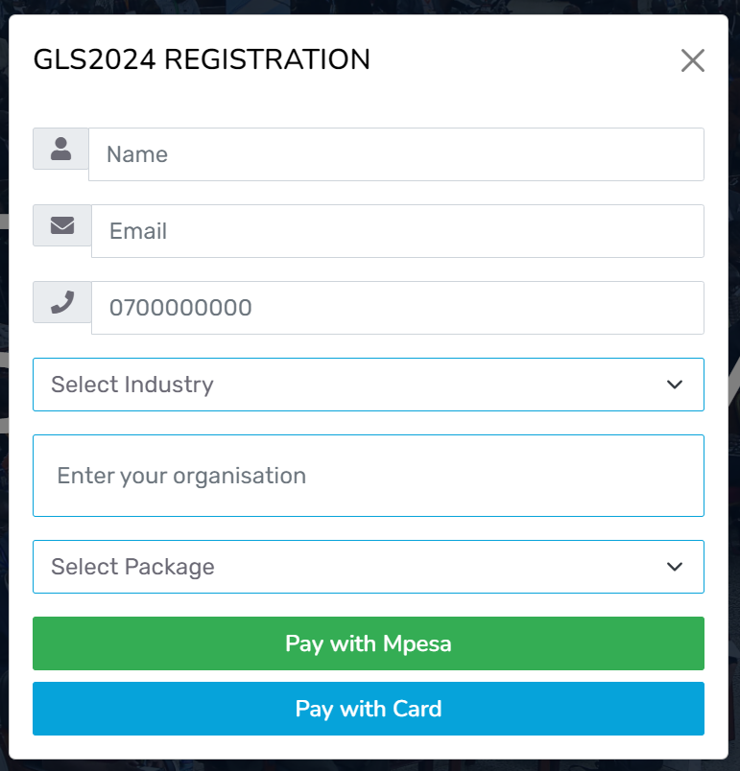Click the 0700000000 placeholder text
The height and width of the screenshot is (771, 740).
[x=180, y=308]
